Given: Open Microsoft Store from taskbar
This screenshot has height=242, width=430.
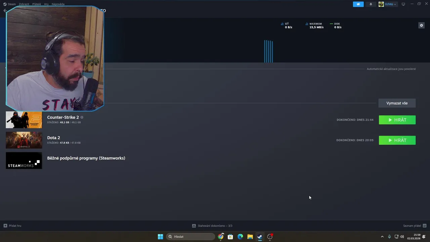Looking at the screenshot, I should 230,237.
